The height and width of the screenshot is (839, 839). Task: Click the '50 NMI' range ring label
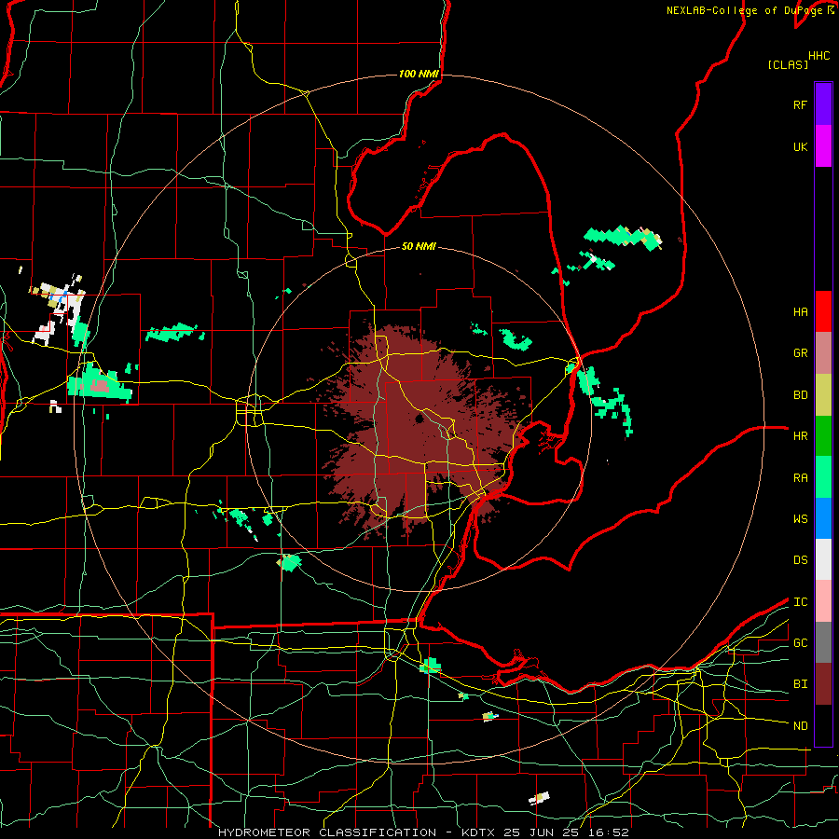[x=419, y=246]
